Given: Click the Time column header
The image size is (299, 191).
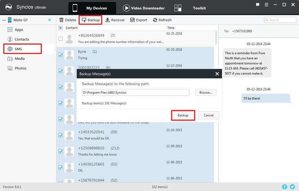Looking at the screenshot, I should coord(171,28).
